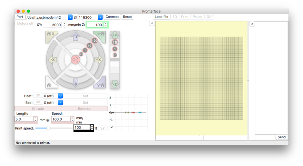Click the Reset button

coord(127,17)
